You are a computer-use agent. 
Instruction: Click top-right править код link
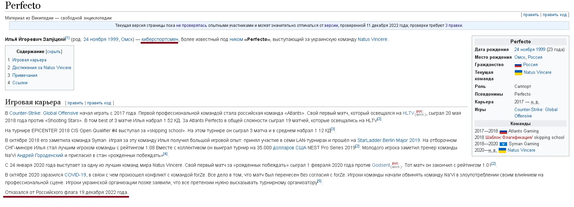click(554, 15)
